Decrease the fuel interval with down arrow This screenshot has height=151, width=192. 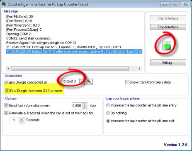pyautogui.click(x=85, y=107)
